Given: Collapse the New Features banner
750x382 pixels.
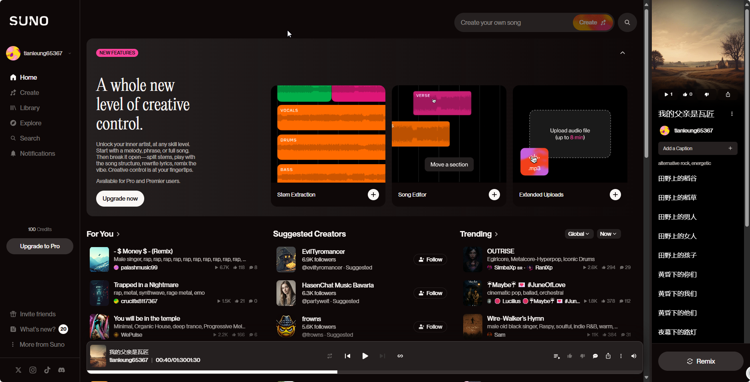Looking at the screenshot, I should click(x=623, y=53).
